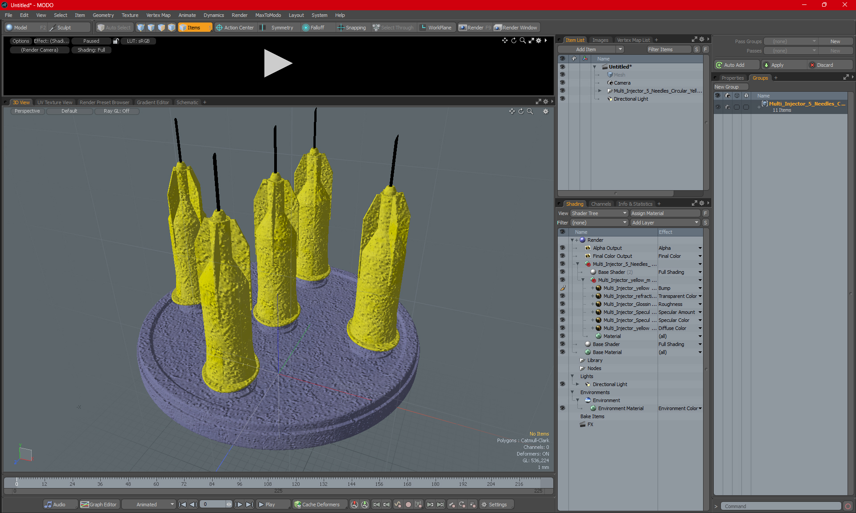Expand the Multi_Injector_5_Needles item in Item List
856x513 pixels.
[x=600, y=91]
